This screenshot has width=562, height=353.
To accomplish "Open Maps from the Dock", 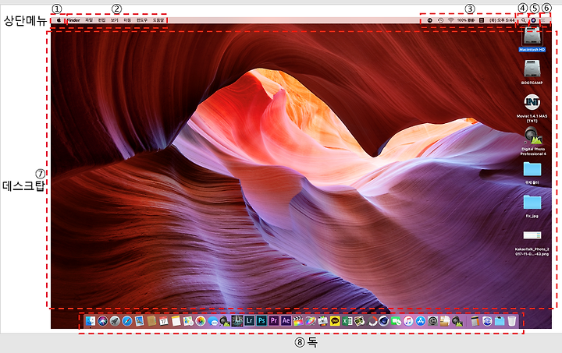I will pyautogui.click(x=188, y=321).
